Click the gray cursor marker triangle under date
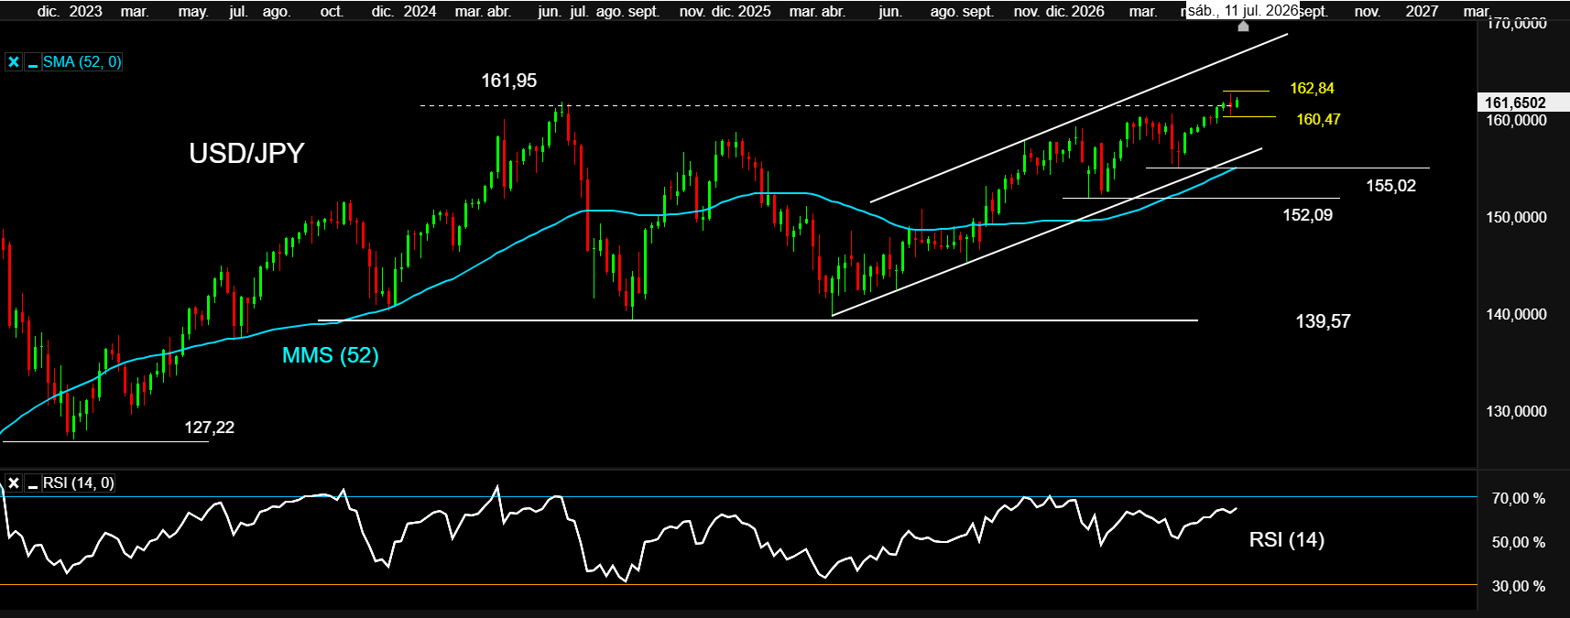 [x=1243, y=27]
